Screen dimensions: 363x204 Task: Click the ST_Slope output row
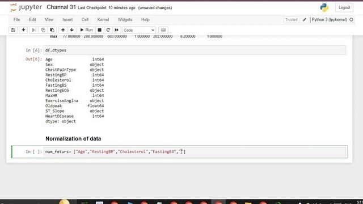point(74,111)
